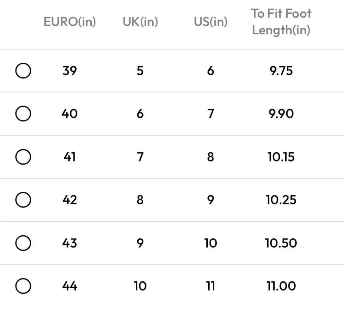Click the EURO size 41 number
344x316 pixels.
coord(69,157)
